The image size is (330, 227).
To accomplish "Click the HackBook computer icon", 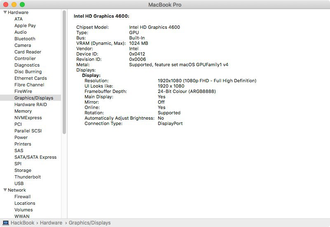I will (6, 223).
